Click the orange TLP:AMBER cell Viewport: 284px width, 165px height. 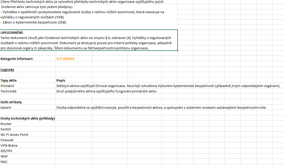point(65,59)
